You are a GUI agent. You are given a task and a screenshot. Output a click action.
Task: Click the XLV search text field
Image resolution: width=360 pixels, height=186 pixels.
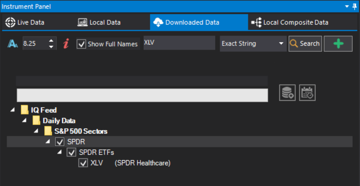(179, 43)
